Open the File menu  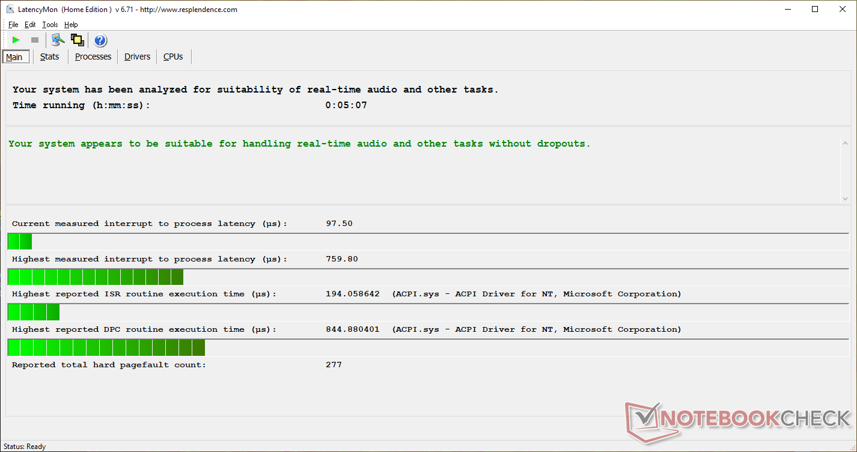[x=13, y=25]
